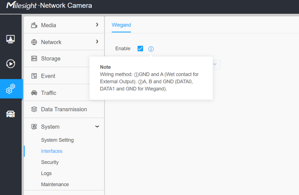Open the Media menu

click(64, 25)
